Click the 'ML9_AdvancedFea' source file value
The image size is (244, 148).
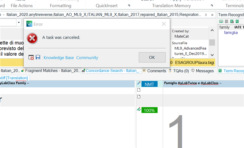[x=190, y=48]
